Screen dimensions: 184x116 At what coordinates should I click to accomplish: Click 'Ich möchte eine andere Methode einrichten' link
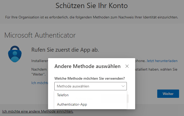click(38, 112)
